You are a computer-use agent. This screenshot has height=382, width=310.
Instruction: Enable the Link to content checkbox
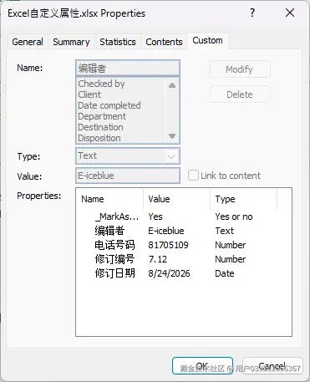[x=193, y=176]
